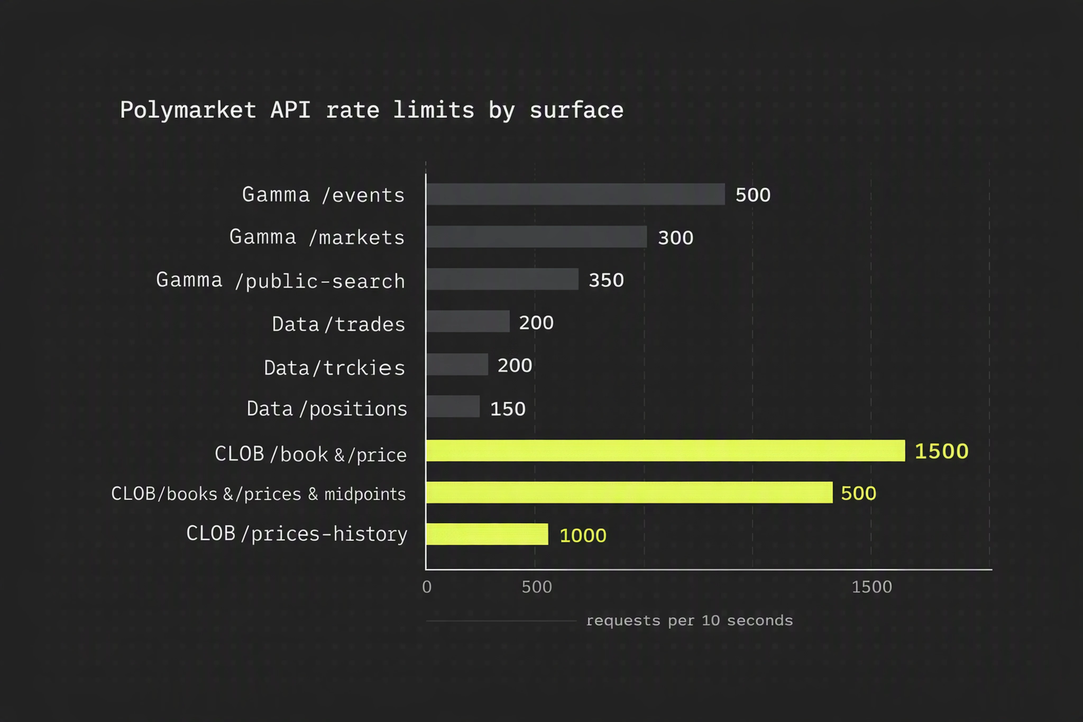Image resolution: width=1083 pixels, height=722 pixels.
Task: Select the gray Gamma /public-search bar
Action: point(502,279)
